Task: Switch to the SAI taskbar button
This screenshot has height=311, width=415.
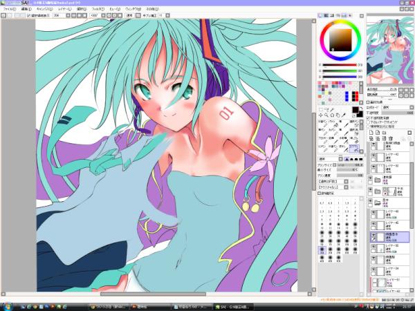Action: [x=232, y=307]
